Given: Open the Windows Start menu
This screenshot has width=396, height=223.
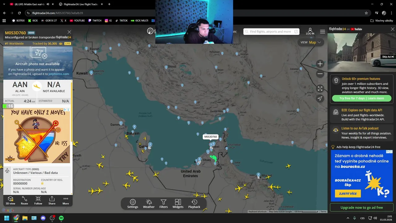Looking at the screenshot, I should [6, 218].
